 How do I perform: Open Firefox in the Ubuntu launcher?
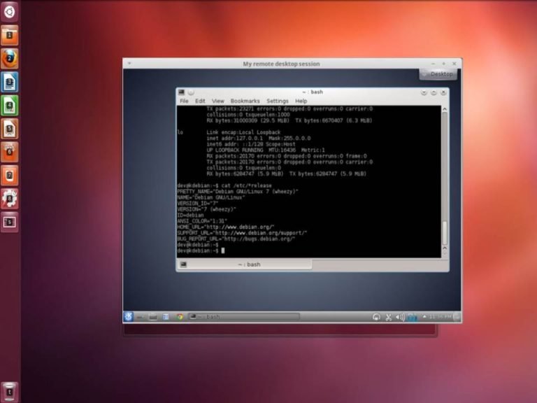tap(10, 58)
